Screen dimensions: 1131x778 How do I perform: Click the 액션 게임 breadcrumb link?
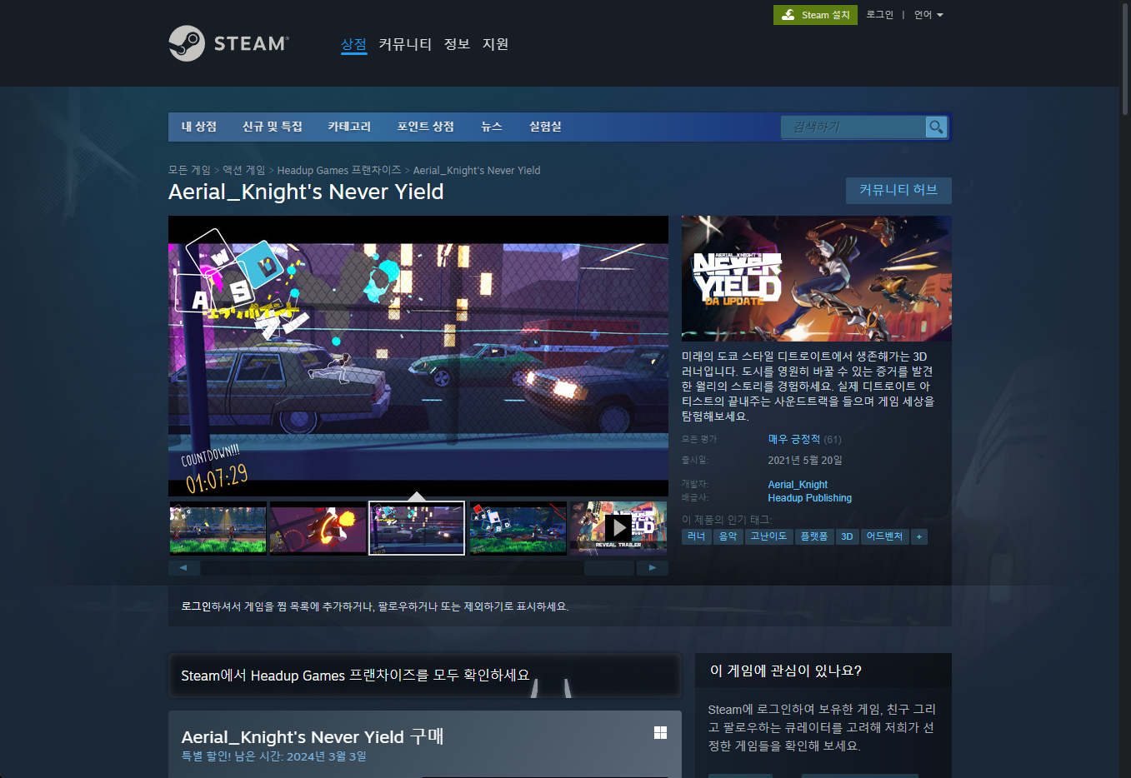(x=243, y=170)
